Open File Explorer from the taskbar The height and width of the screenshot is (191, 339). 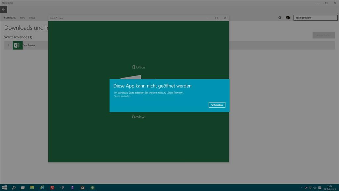32,188
